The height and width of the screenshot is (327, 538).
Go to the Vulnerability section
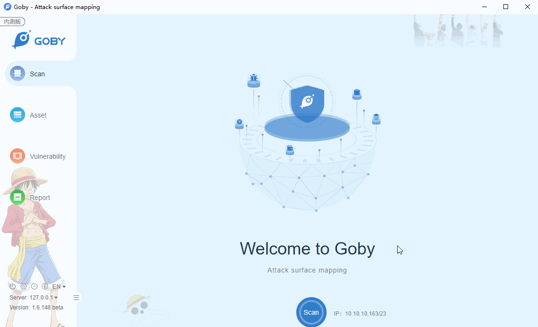click(x=38, y=156)
